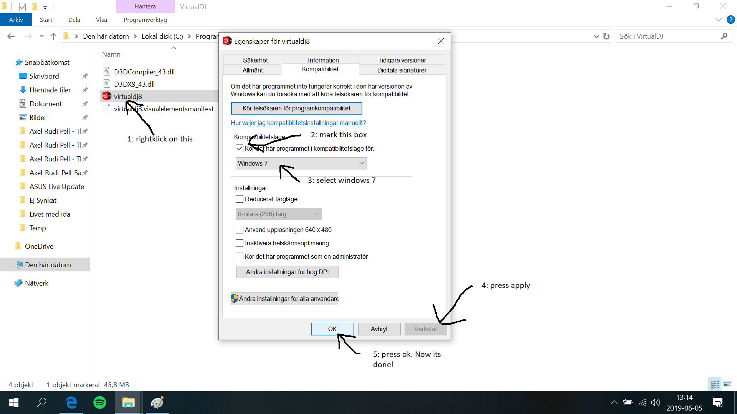Click the Verkställ apply button
Image resolution: width=737 pixels, height=414 pixels.
point(426,329)
